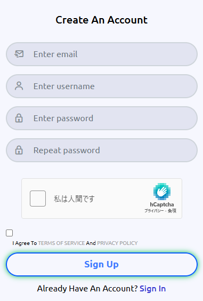203x301 pixels.
Task: Open the TERMS OF SERVICE link
Action: coord(61,243)
